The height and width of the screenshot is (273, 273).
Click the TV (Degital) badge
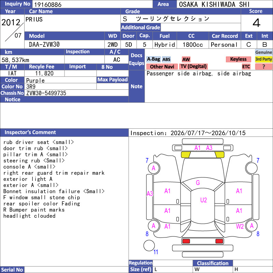(x=193, y=67)
